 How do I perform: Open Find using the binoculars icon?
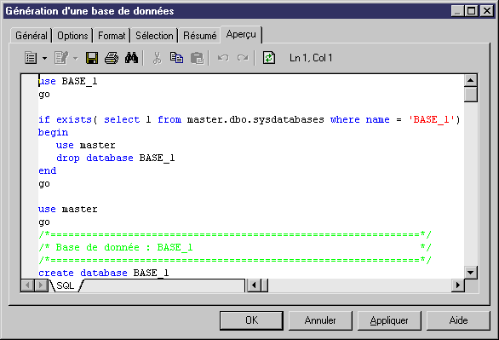(x=131, y=58)
